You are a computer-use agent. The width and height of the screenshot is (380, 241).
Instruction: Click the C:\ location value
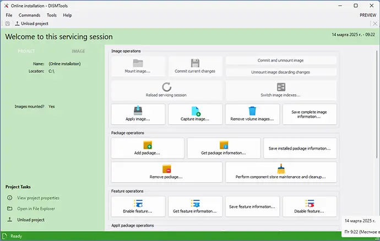[51, 71]
